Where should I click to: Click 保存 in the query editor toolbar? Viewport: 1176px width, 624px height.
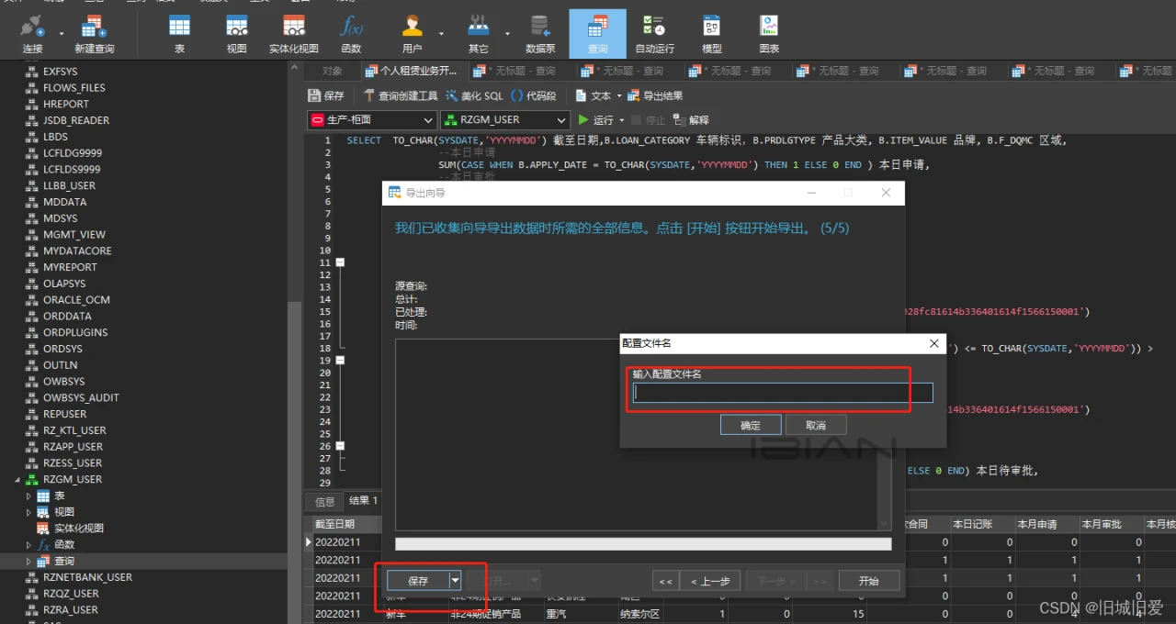pos(326,95)
